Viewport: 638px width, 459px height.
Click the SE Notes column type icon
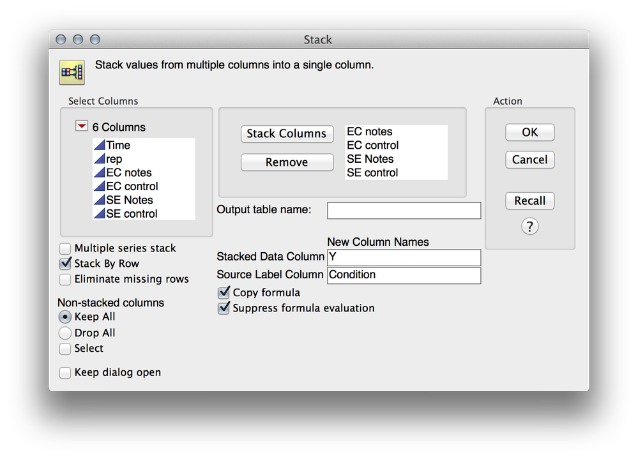click(100, 200)
